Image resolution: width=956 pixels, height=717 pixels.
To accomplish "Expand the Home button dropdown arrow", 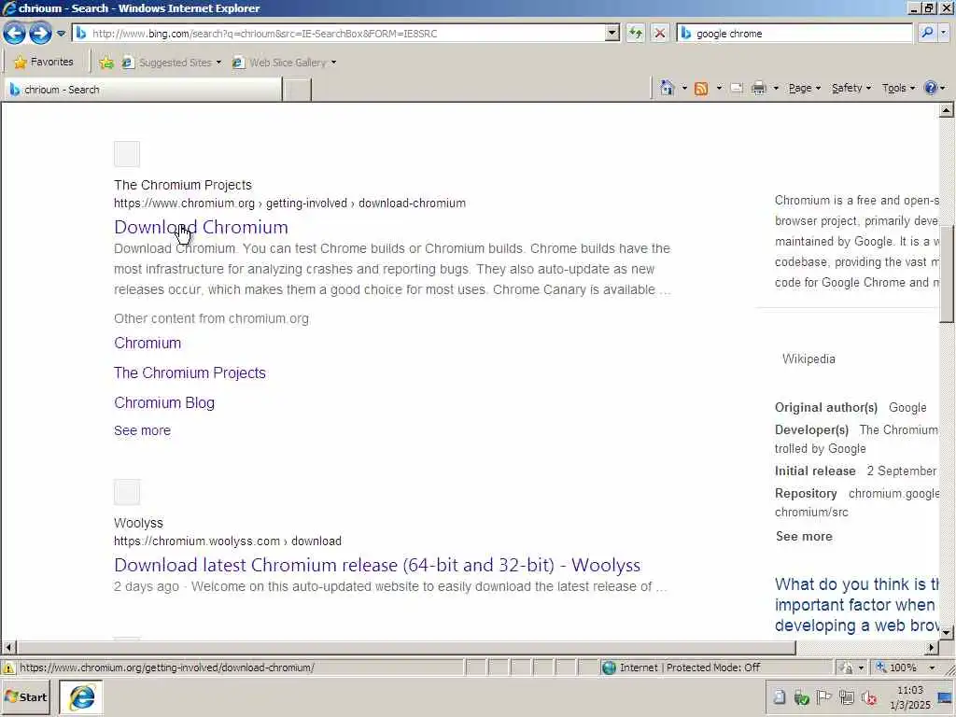I will tap(684, 88).
